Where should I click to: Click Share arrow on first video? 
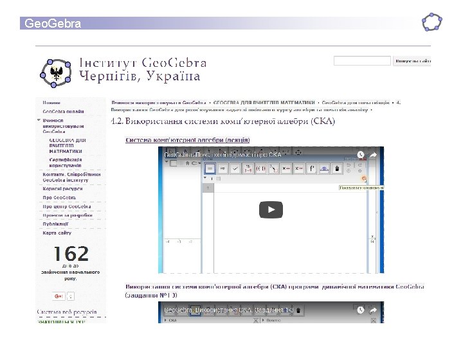[x=373, y=155]
